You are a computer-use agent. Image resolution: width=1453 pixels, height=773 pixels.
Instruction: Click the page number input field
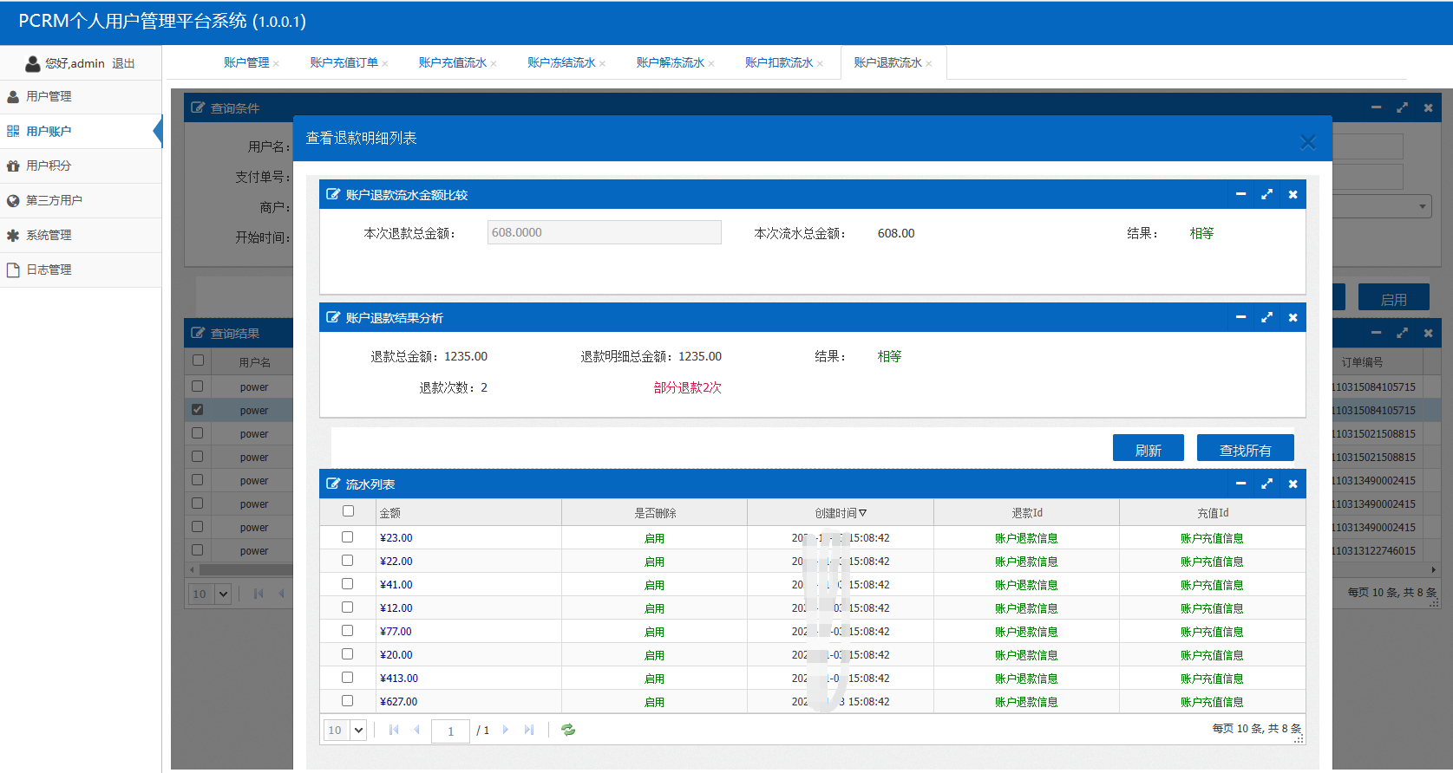450,731
